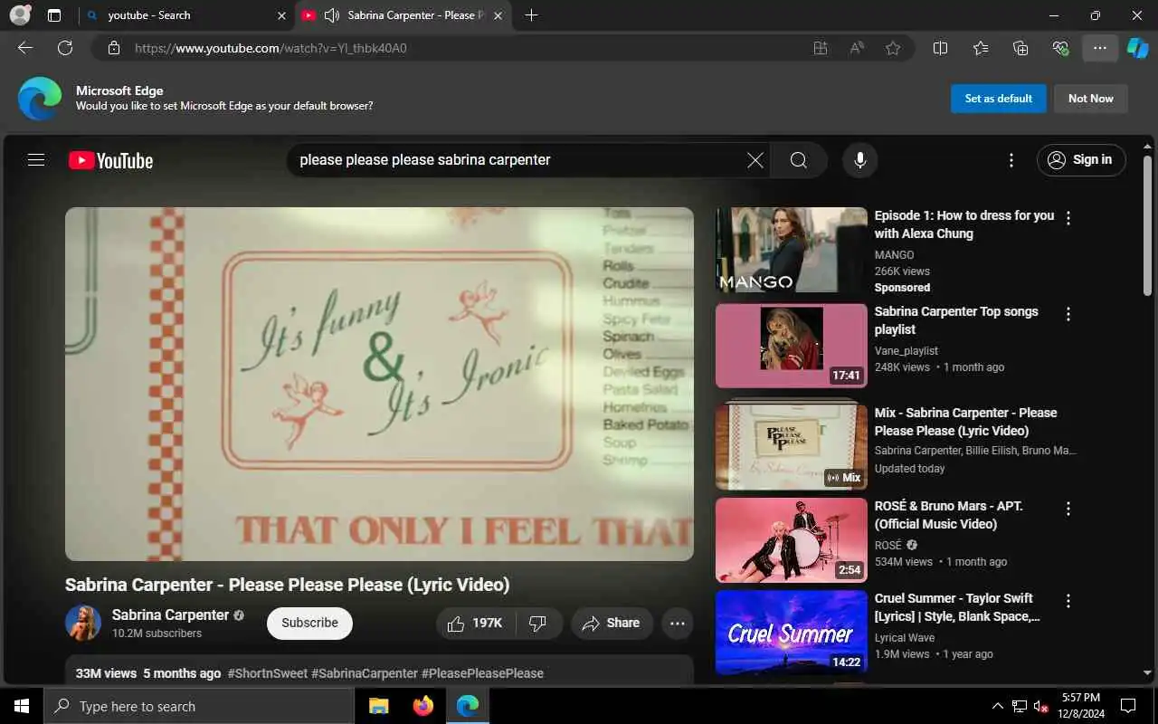Click the #ShortnSweet hashtag
This screenshot has height=724, width=1158.
(x=268, y=673)
